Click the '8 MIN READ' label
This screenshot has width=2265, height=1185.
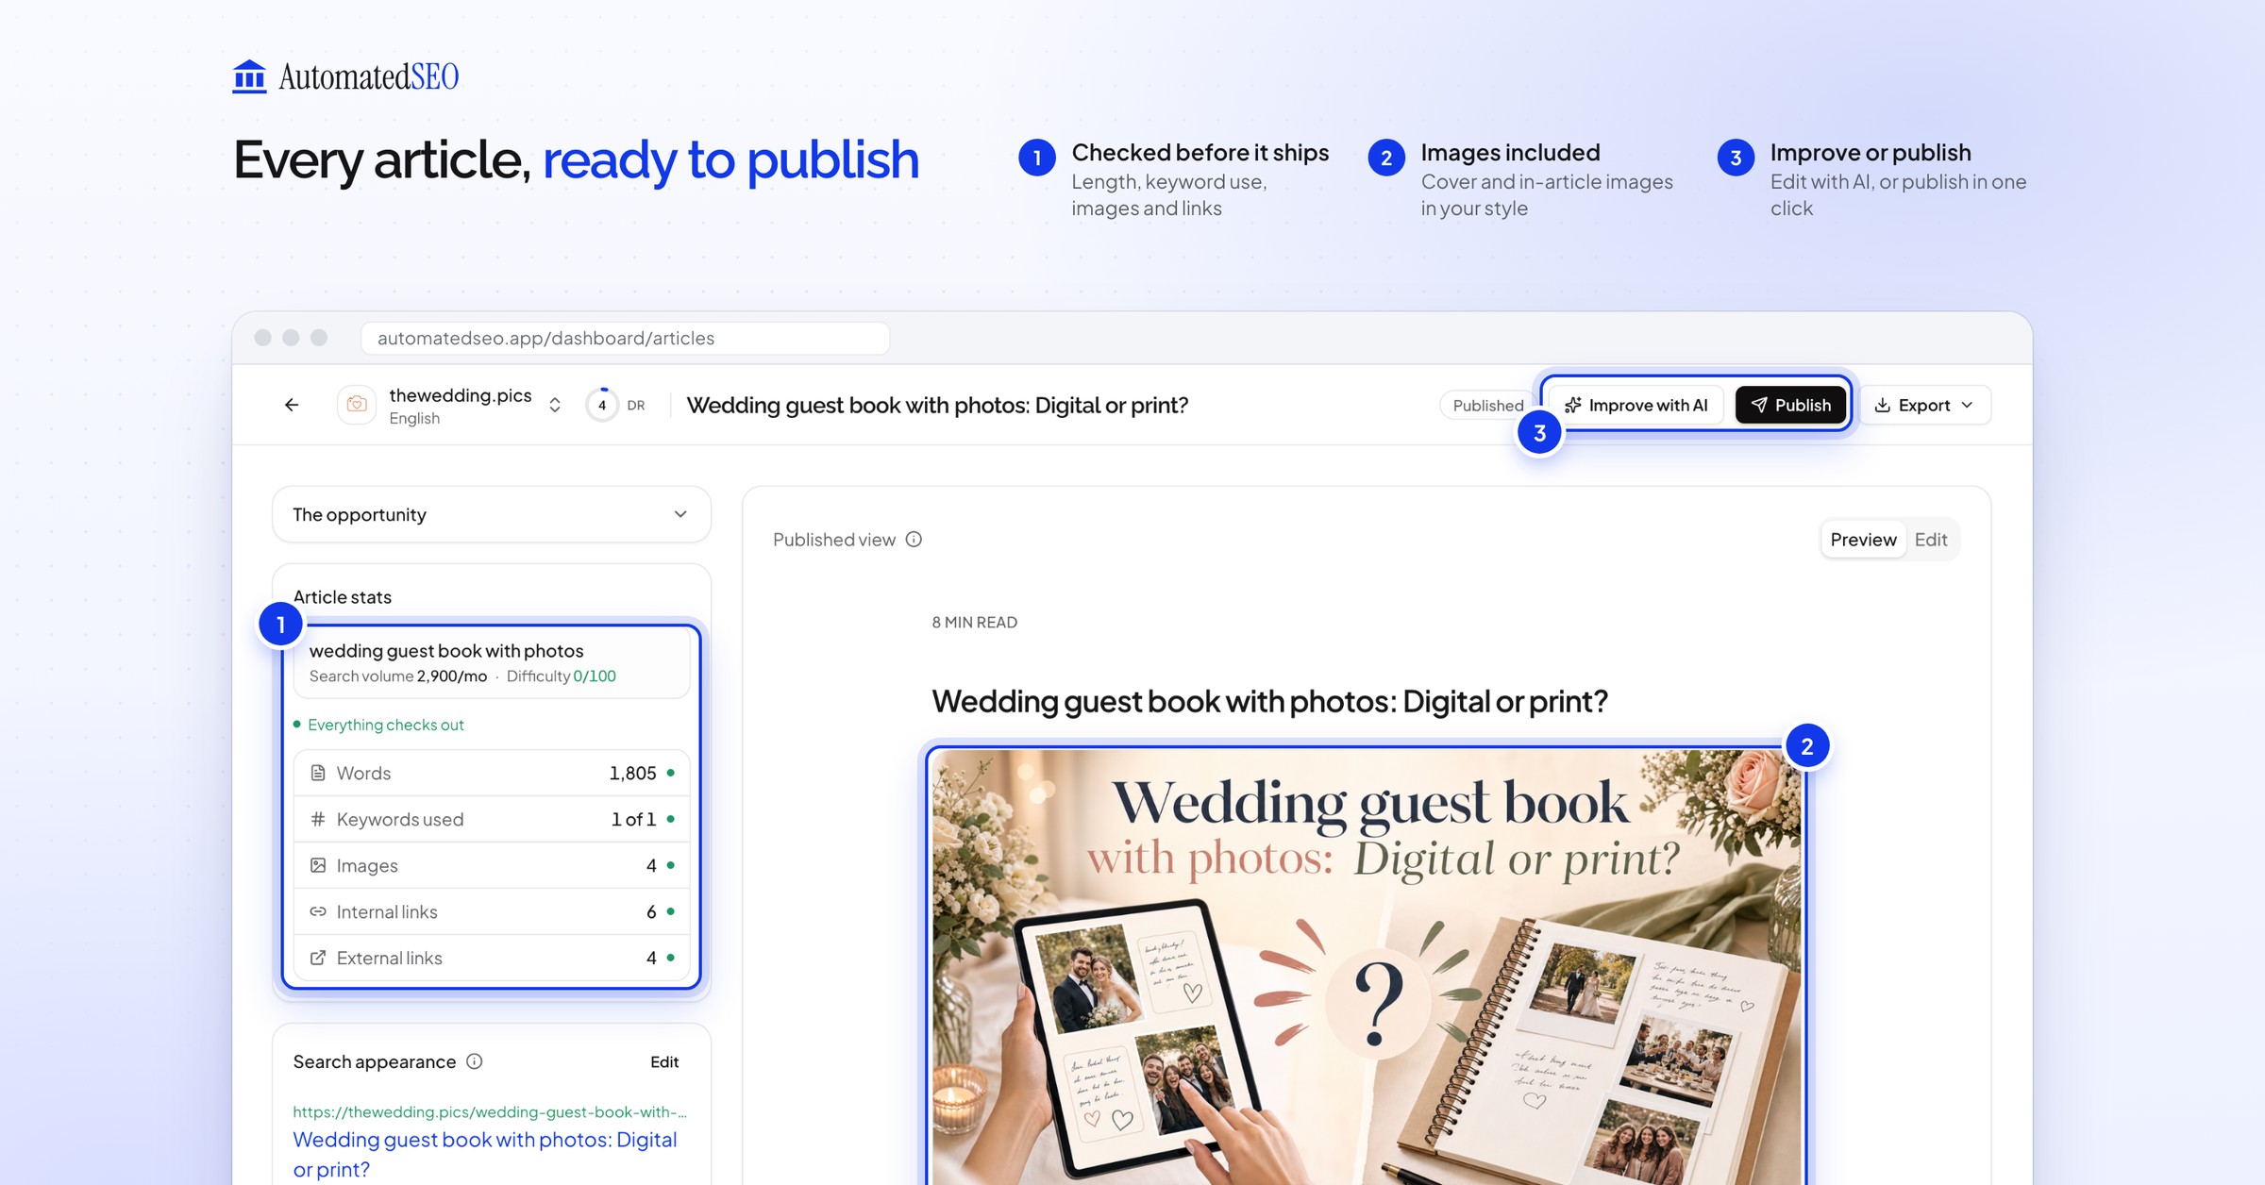(975, 622)
